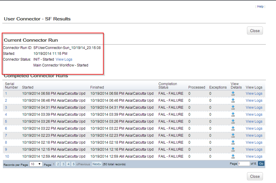This screenshot has width=276, height=183.
Task: Open the Help link
Action: tap(260, 6)
